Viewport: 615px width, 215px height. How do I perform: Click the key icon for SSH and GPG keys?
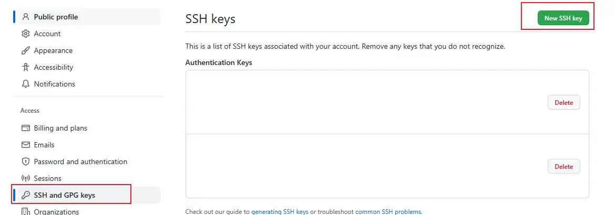(26, 195)
